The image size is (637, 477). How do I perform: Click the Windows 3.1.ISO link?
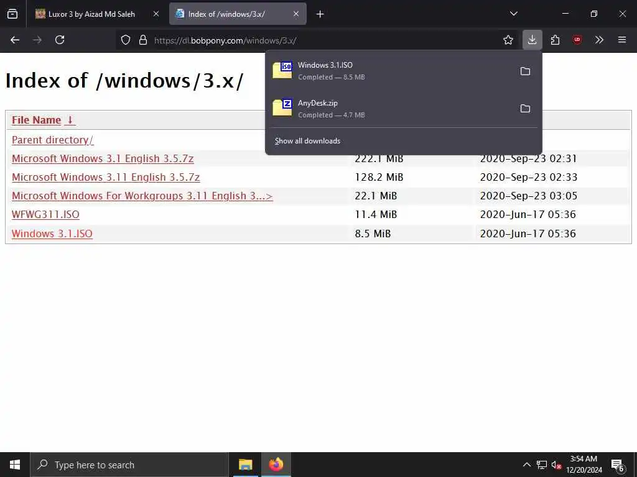(52, 234)
